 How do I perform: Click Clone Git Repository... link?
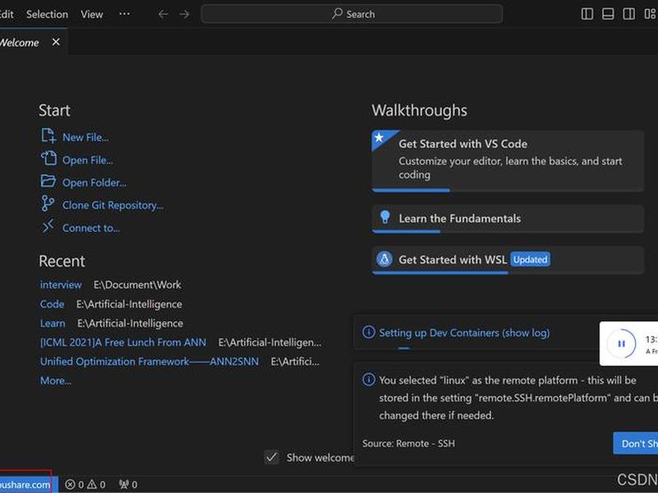tap(113, 205)
